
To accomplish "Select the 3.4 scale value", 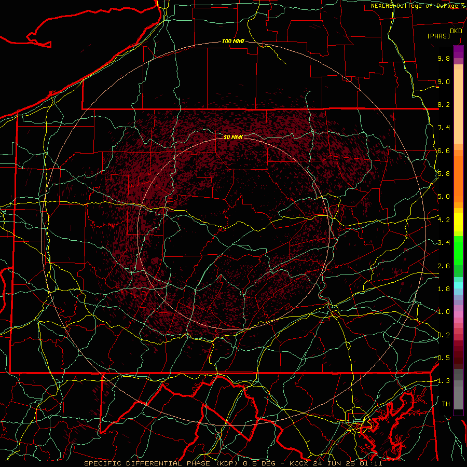I will [x=444, y=243].
